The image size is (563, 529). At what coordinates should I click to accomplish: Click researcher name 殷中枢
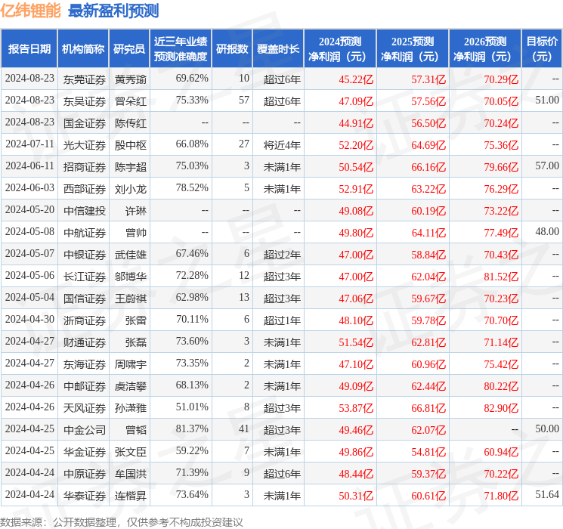pos(130,145)
